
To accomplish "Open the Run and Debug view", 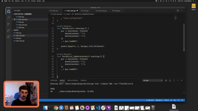I will pos(8,30).
